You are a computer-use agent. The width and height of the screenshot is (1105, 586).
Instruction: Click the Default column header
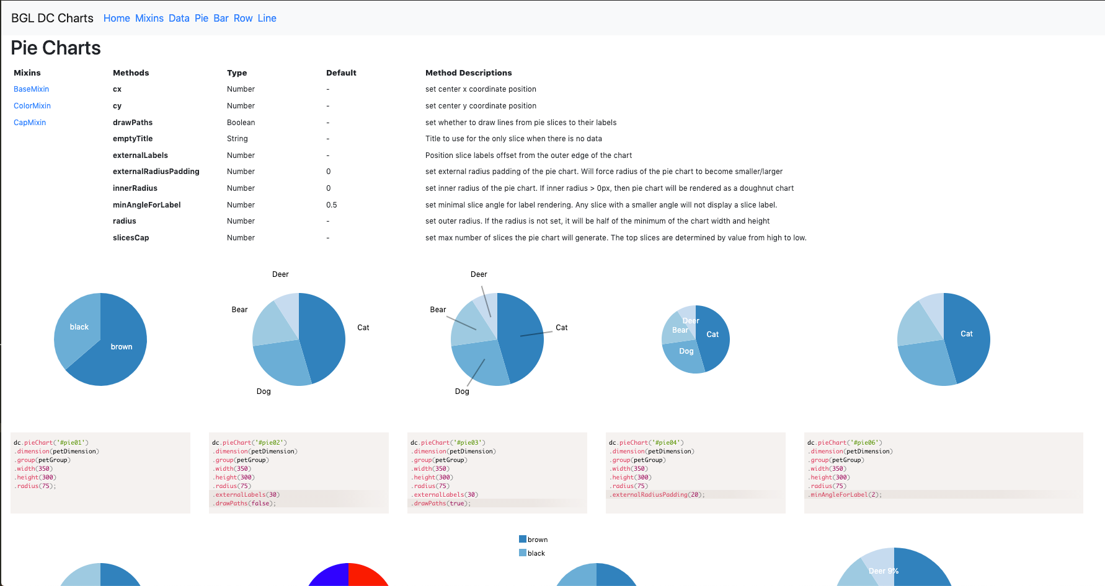pyautogui.click(x=341, y=73)
